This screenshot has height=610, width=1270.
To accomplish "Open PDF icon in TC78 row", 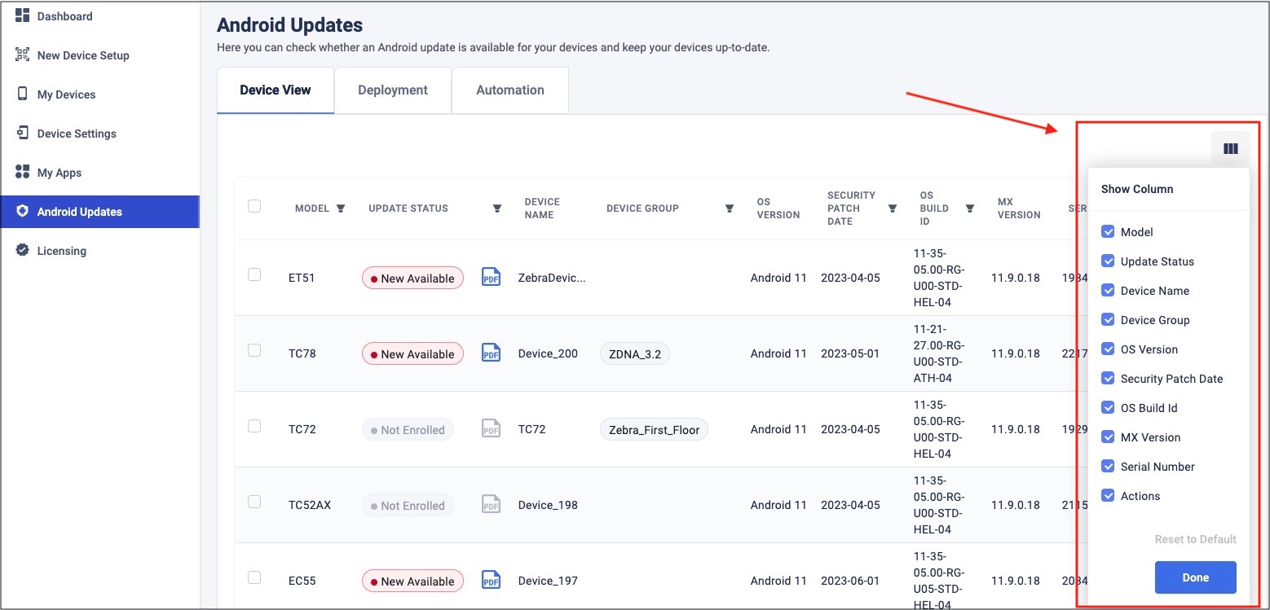I will [491, 353].
